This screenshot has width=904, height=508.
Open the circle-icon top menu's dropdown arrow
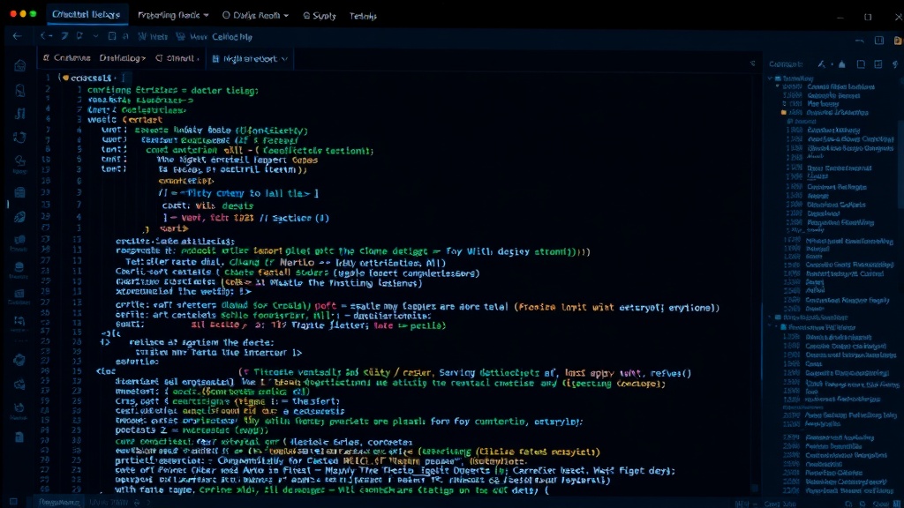coord(286,16)
